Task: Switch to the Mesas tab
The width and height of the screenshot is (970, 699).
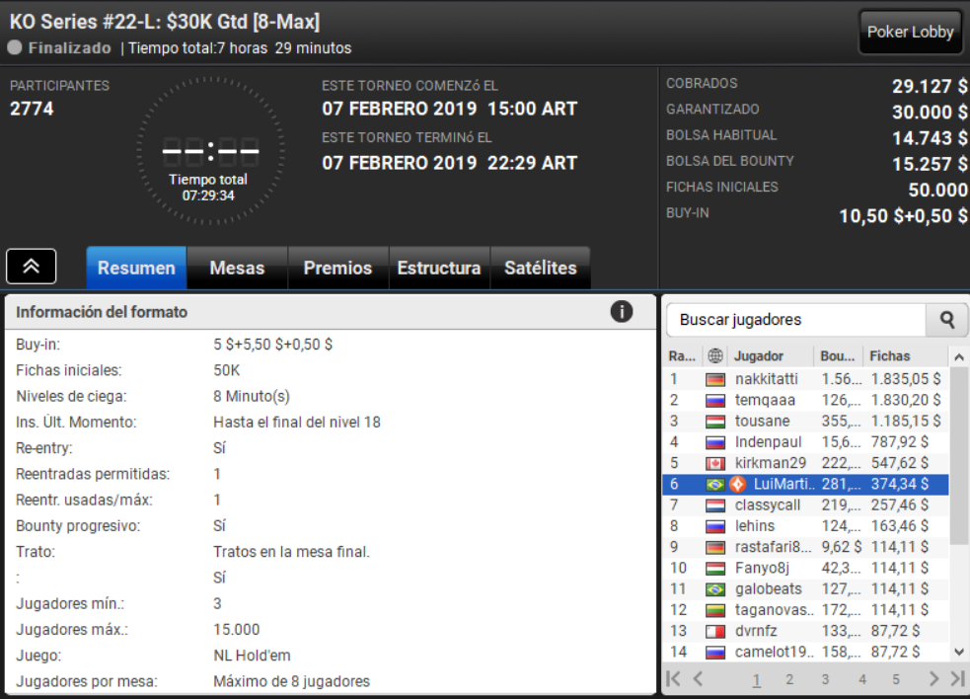Action: click(x=237, y=268)
